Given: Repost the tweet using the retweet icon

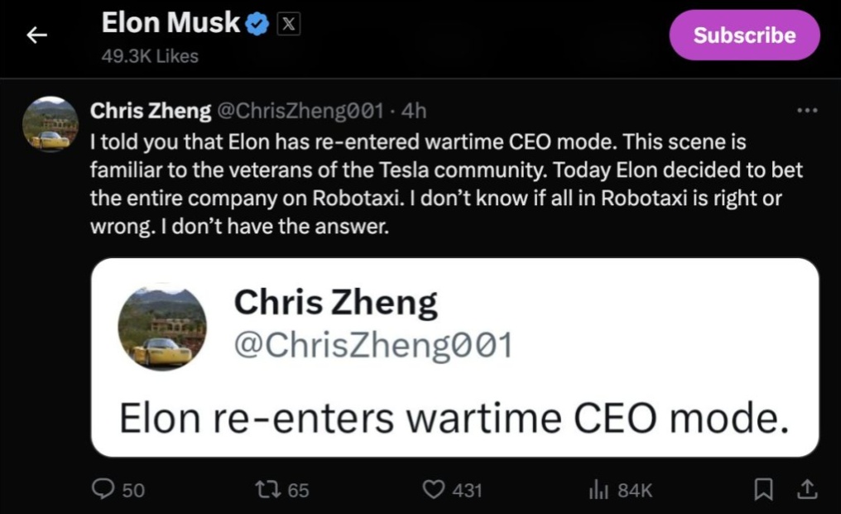Looking at the screenshot, I should (x=269, y=489).
